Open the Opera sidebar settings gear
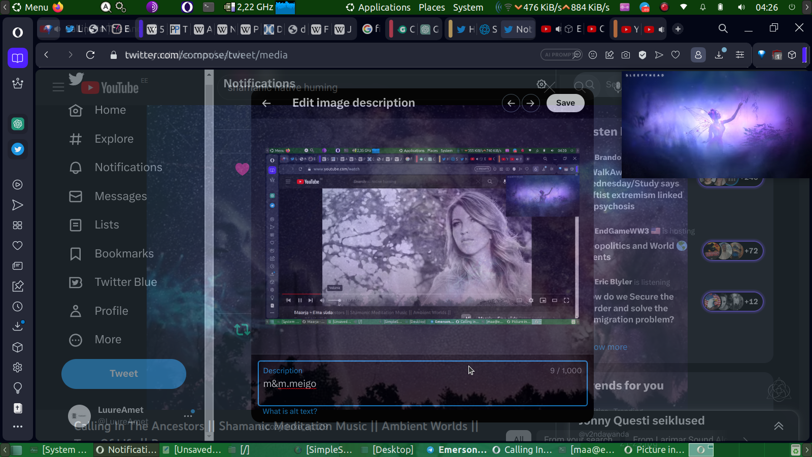Screen dimensions: 812x457 coord(18,368)
